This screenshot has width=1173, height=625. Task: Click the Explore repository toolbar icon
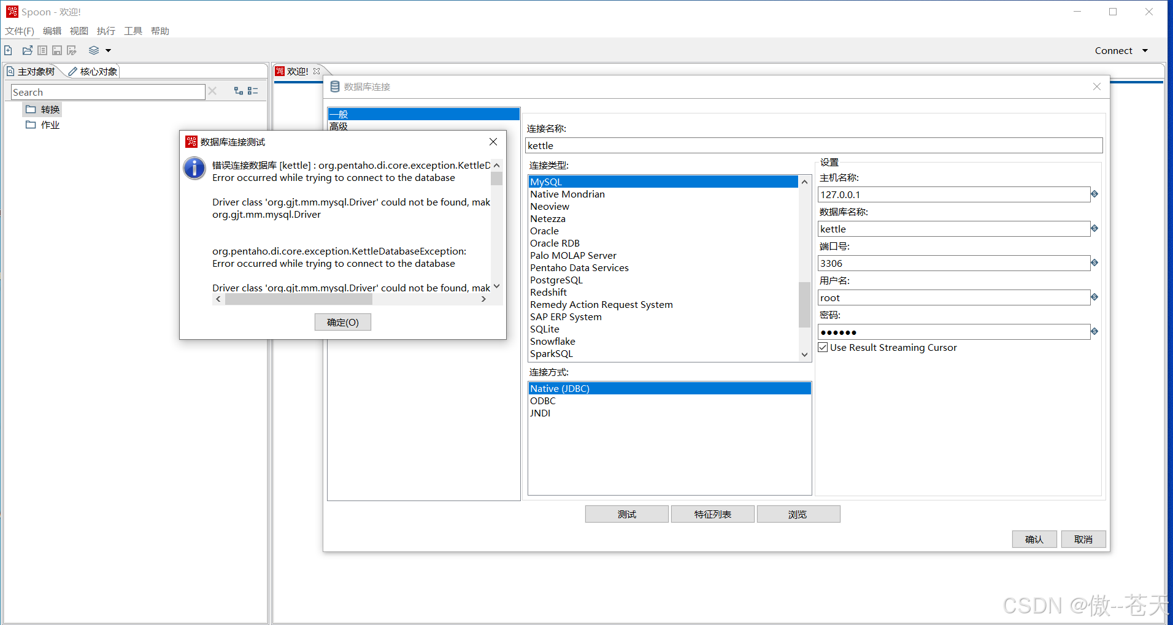[x=42, y=50]
